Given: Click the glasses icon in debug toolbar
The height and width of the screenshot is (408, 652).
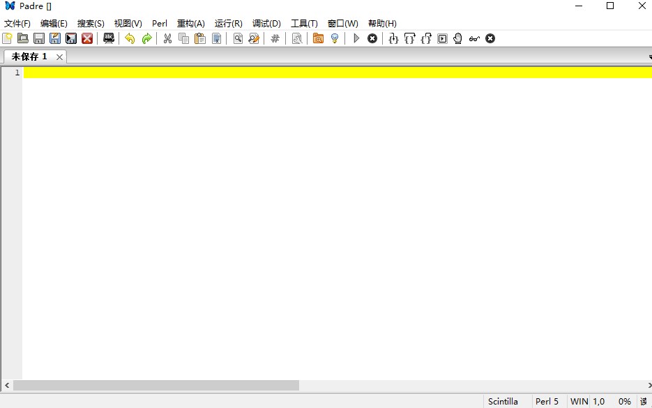Looking at the screenshot, I should pyautogui.click(x=474, y=38).
